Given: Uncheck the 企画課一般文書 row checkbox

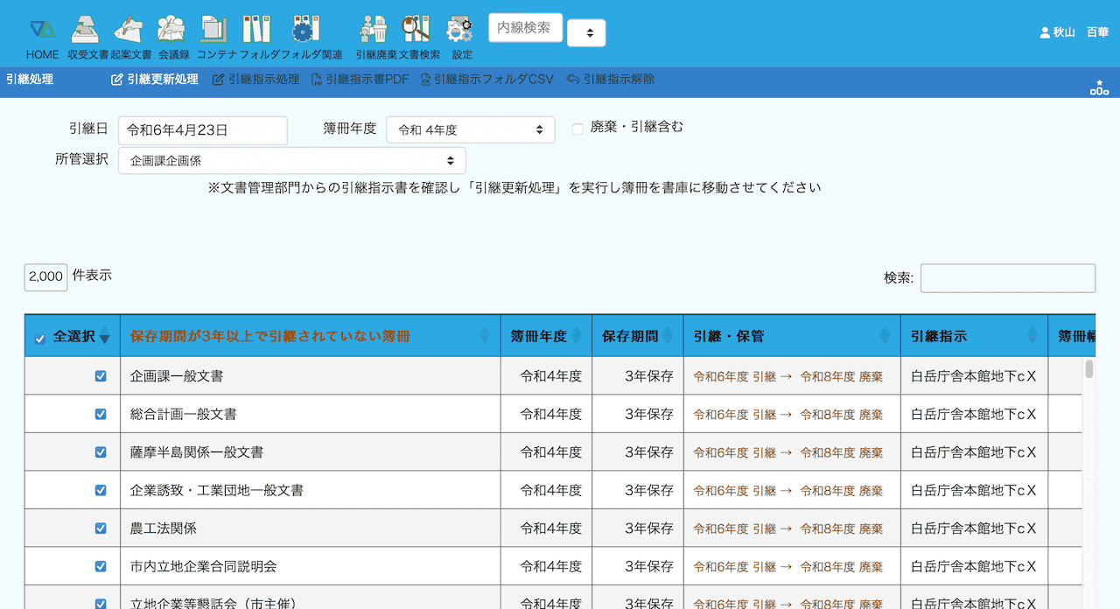Looking at the screenshot, I should pyautogui.click(x=101, y=376).
